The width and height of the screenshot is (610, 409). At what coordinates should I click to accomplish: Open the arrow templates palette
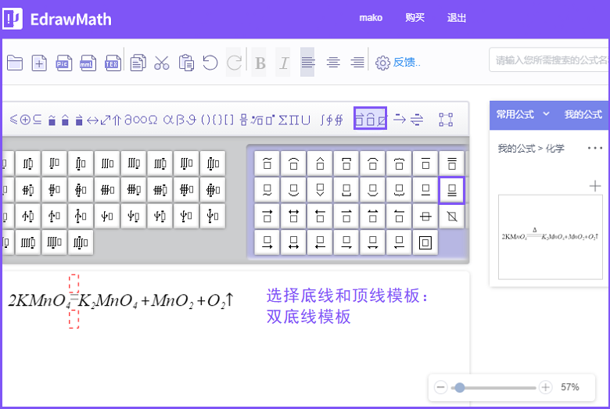400,120
